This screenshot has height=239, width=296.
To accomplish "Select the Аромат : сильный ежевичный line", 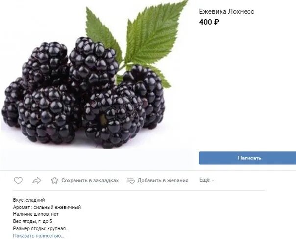I will pos(47,207).
